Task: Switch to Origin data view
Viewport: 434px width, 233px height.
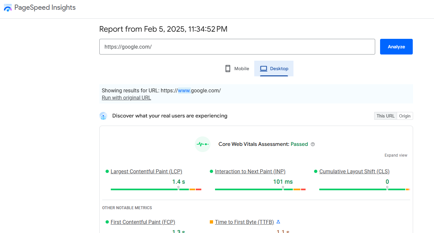Action: point(405,116)
